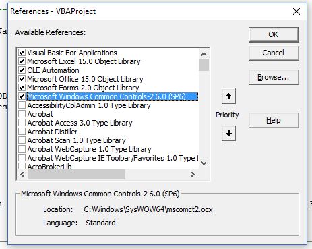Viewport: 312px width, 249px height.
Task: Select Acrobat WebCapture 1.0 Type Library text
Action: pyautogui.click(x=89, y=149)
